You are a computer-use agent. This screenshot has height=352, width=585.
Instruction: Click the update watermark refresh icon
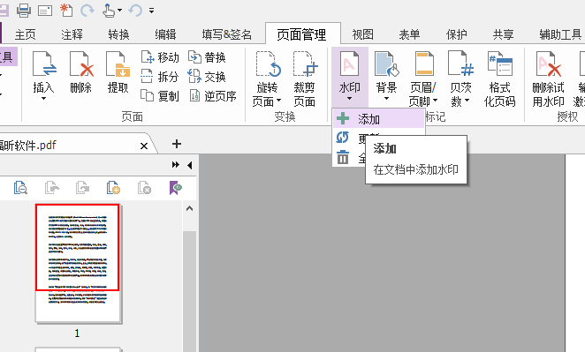click(x=343, y=138)
